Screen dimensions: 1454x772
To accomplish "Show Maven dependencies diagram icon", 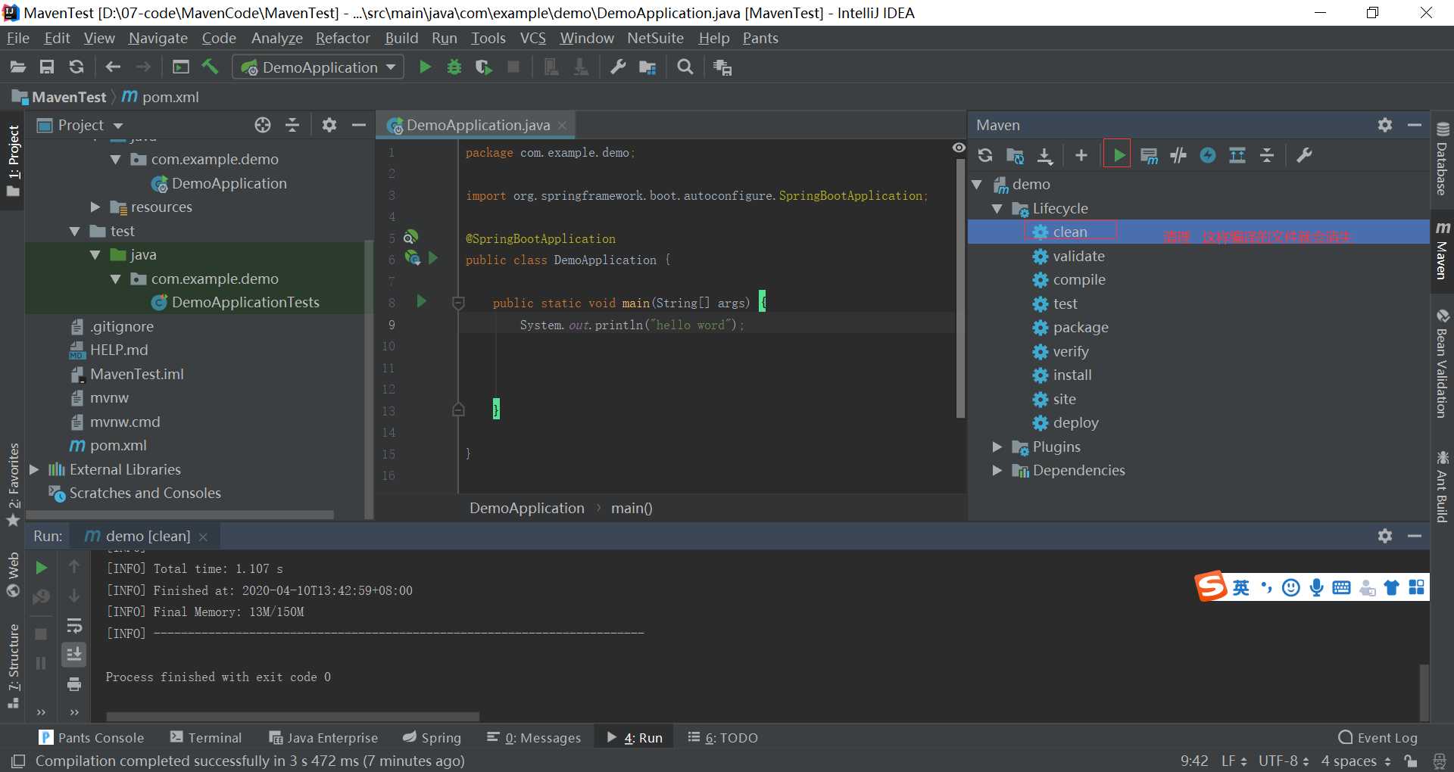I will [1237, 155].
